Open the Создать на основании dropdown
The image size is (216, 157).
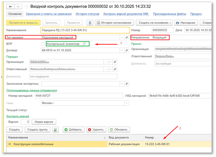[x=154, y=23]
